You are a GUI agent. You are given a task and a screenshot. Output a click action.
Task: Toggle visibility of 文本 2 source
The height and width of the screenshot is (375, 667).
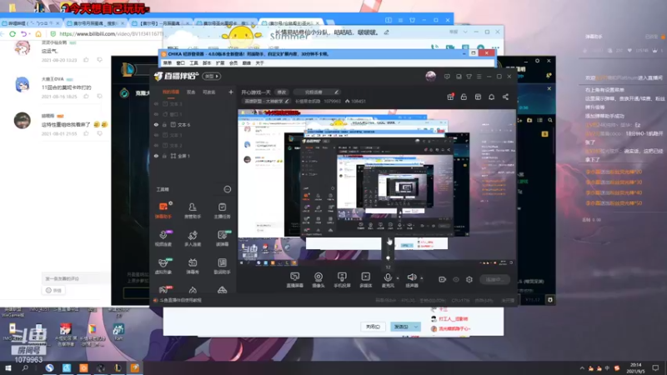[x=156, y=145]
